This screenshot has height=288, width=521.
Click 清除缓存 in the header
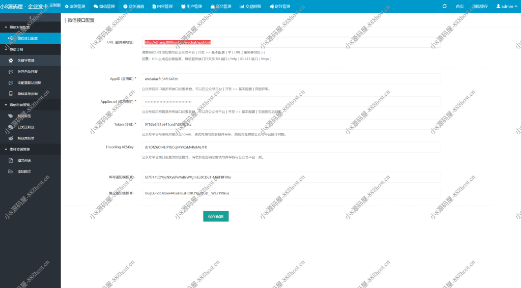480,6
